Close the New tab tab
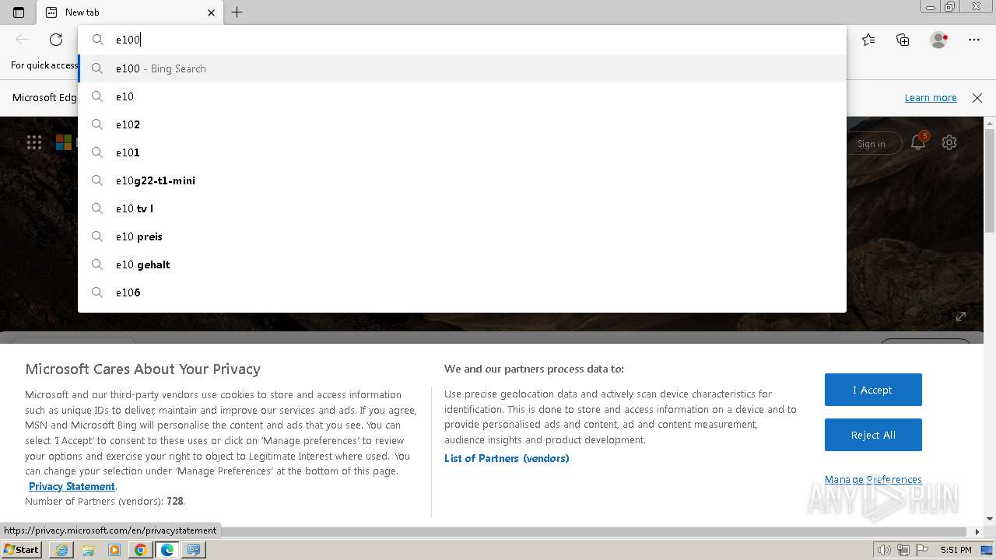996x560 pixels. pyautogui.click(x=212, y=12)
